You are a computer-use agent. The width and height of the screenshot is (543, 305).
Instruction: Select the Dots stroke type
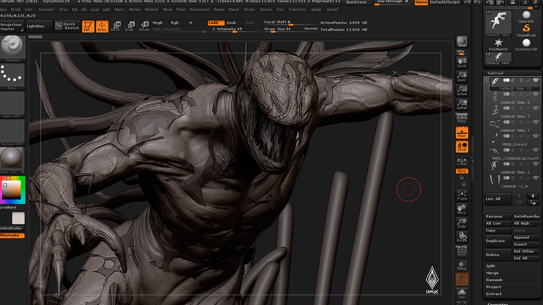pos(12,77)
